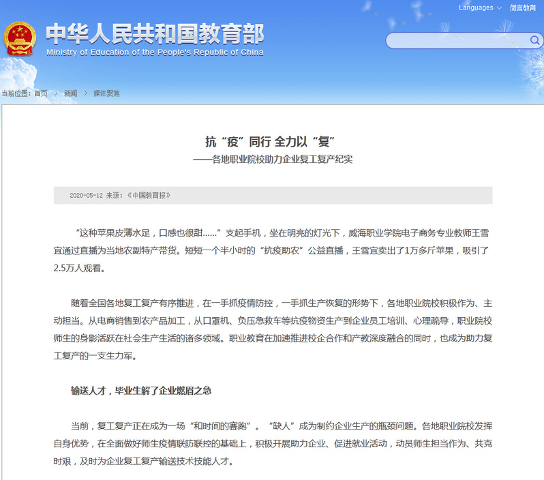The width and height of the screenshot is (544, 480).
Task: Click the article title 抗“疫”同行 全力以“复”
Action: 270,142
